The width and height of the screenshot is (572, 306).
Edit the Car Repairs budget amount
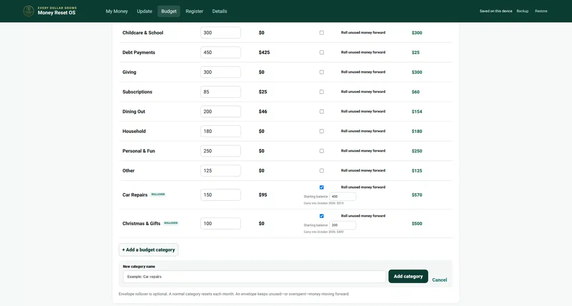point(221,195)
